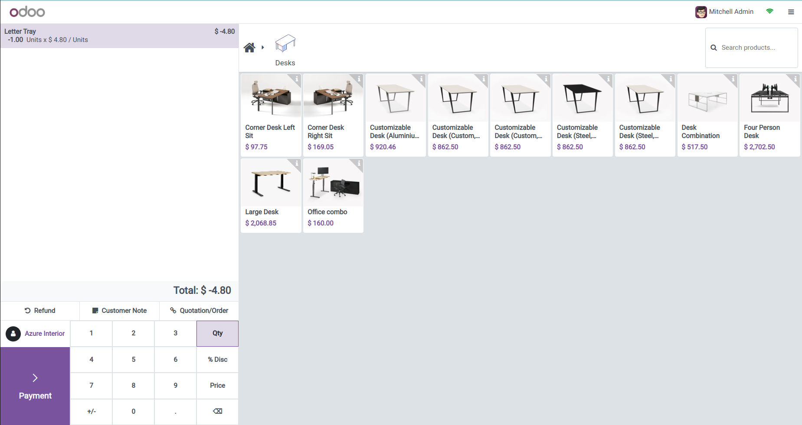Click the breadcrumb arrow next to home

263,48
